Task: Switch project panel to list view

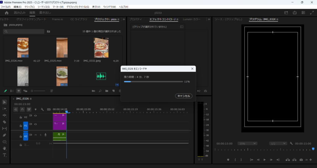Action: tap(12, 91)
